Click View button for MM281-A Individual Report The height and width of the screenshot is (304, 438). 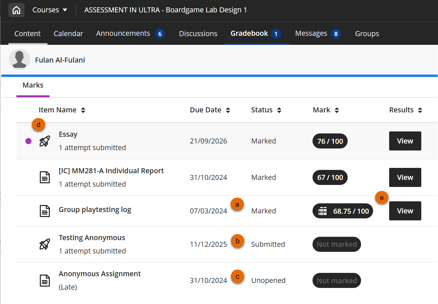[405, 178]
